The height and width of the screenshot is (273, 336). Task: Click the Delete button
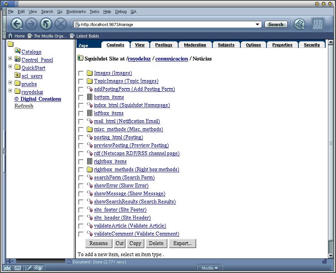(x=156, y=243)
